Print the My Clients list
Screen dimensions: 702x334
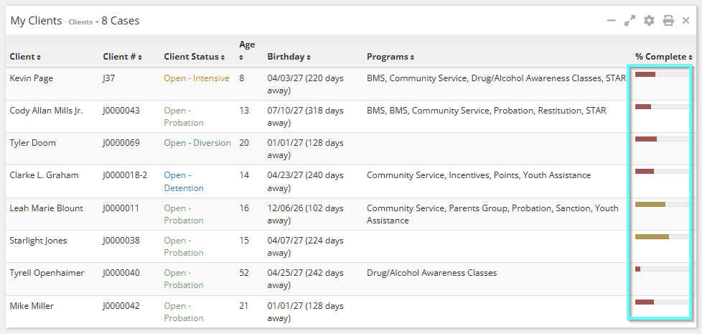(668, 21)
